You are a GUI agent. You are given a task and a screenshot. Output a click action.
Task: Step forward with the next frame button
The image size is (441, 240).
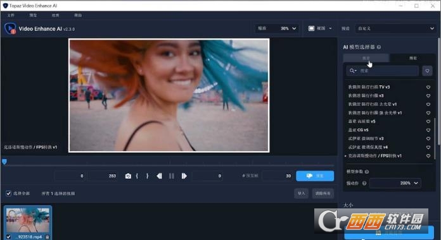point(184,176)
